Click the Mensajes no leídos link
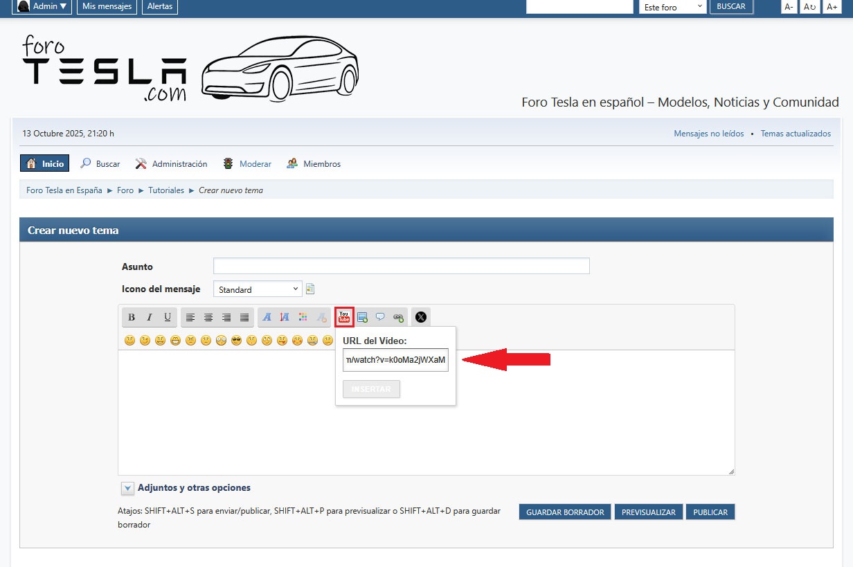The height and width of the screenshot is (567, 853). pos(708,134)
